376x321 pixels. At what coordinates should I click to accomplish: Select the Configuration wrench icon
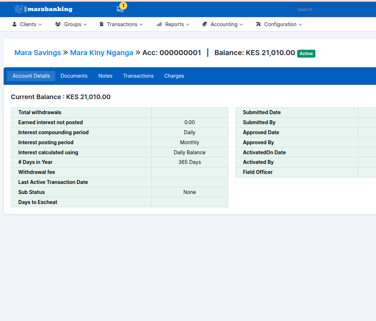click(258, 24)
